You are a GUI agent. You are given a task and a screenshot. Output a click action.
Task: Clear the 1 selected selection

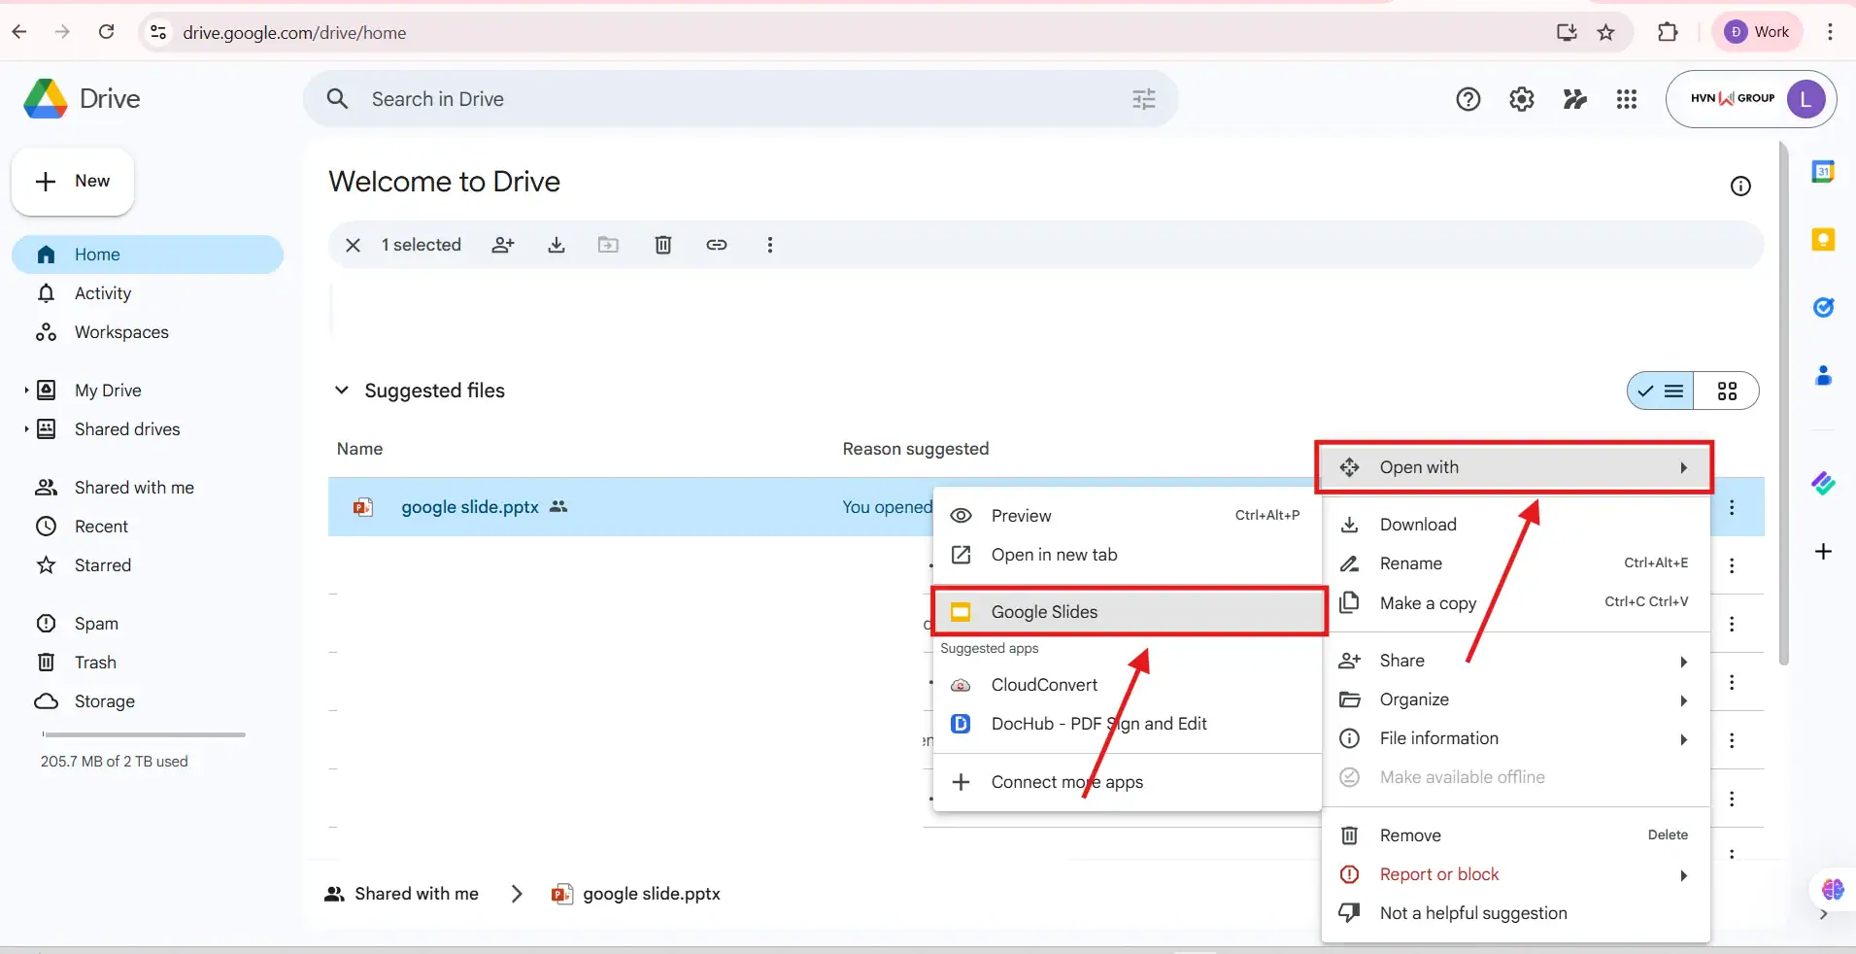coord(354,245)
